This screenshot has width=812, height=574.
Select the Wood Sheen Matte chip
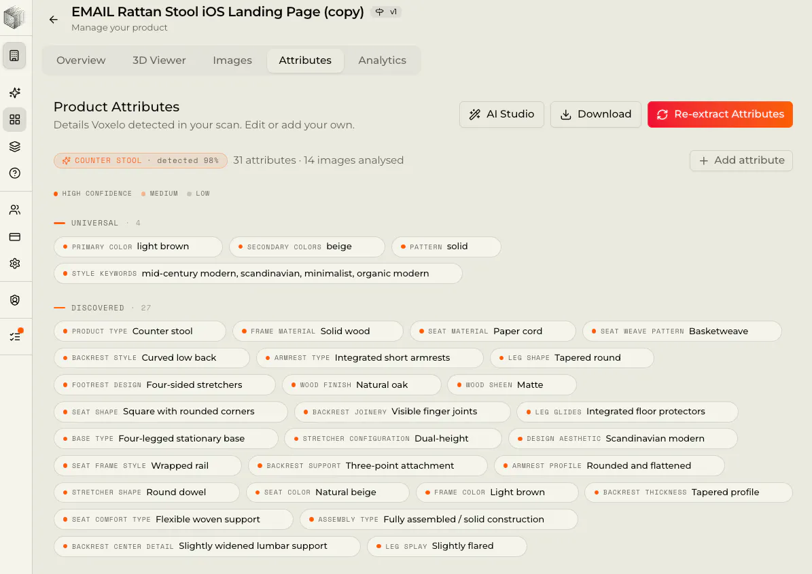512,385
